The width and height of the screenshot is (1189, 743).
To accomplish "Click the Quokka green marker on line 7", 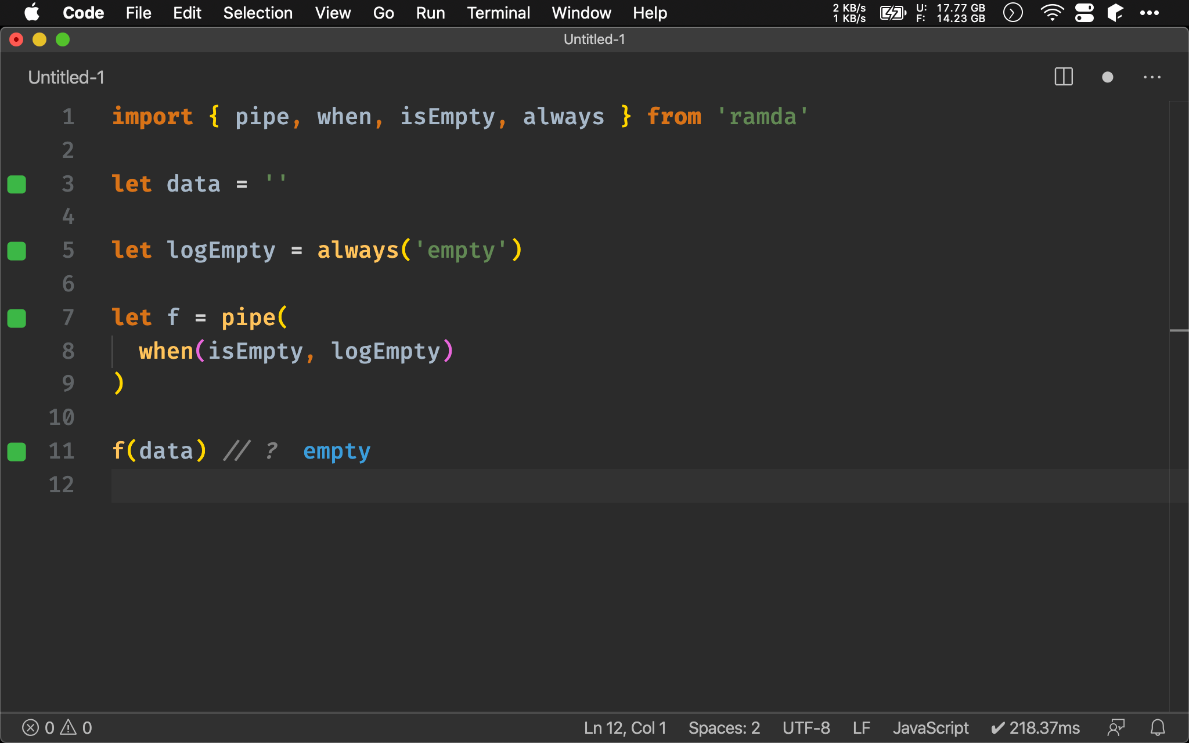I will [16, 318].
